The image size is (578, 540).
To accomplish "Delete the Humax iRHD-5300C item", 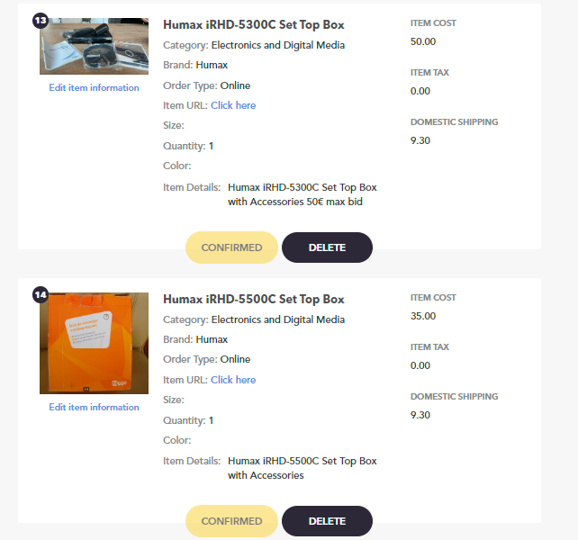I will coord(327,247).
